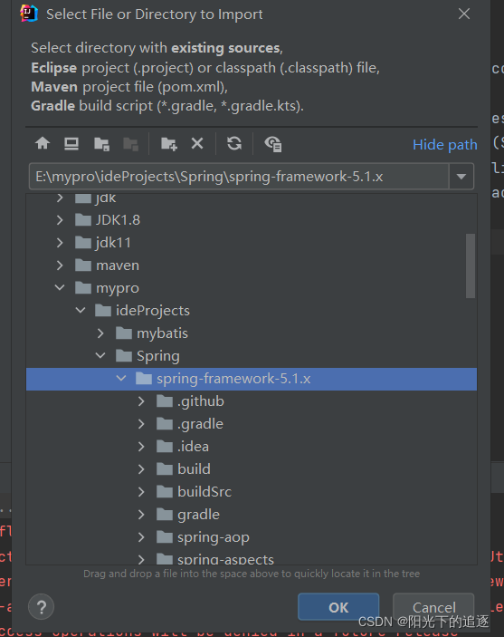Open the path history dropdown arrow
Image resolution: width=504 pixels, height=637 pixels.
click(461, 177)
